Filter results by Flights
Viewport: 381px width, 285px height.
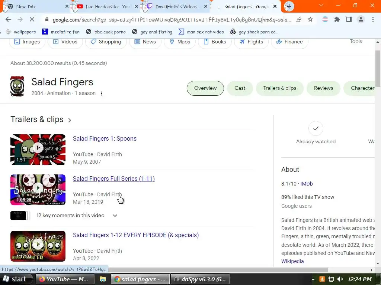click(251, 42)
